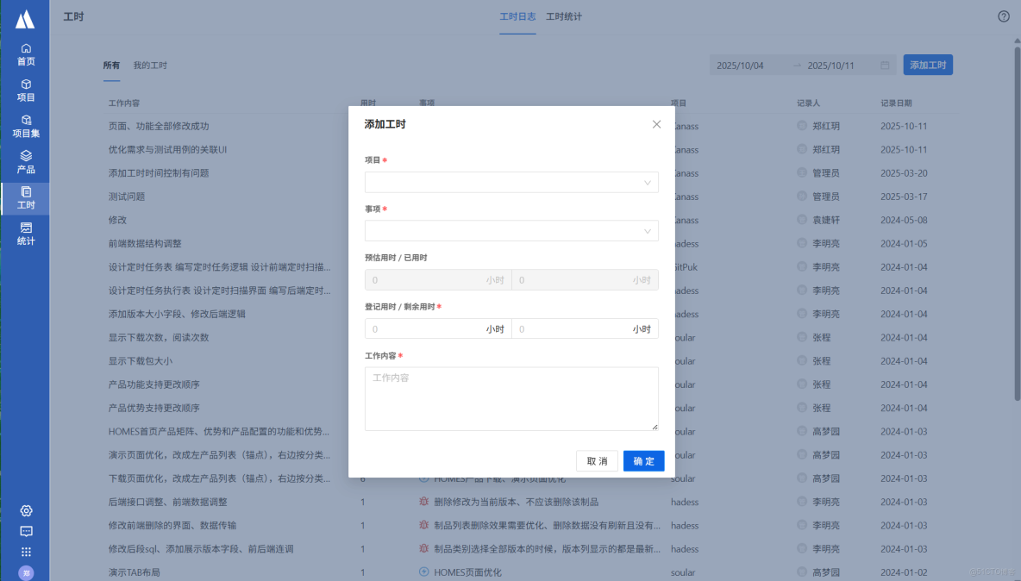Select the 统计 sidebar icon

tap(25, 233)
